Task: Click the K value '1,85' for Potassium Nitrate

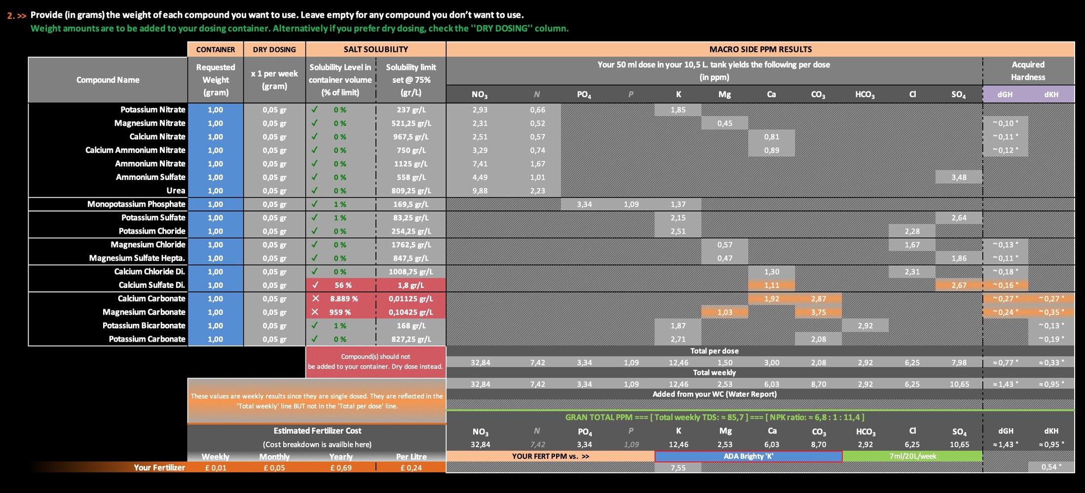Action: click(x=678, y=110)
